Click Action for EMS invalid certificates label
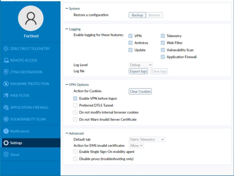 99,146
